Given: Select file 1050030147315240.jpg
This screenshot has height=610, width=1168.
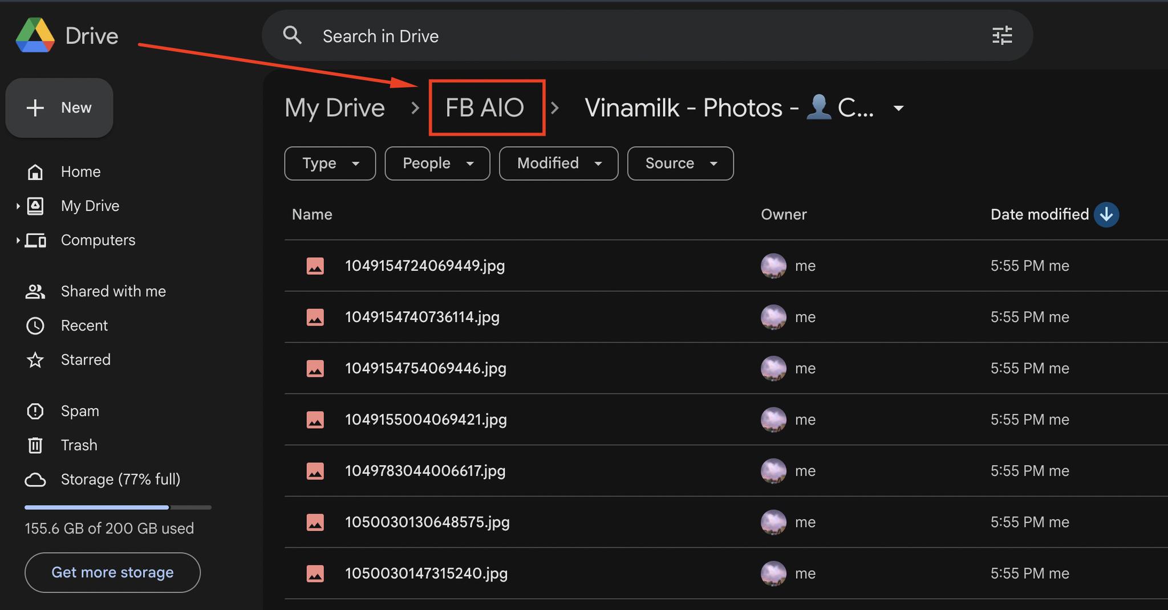Looking at the screenshot, I should point(426,574).
